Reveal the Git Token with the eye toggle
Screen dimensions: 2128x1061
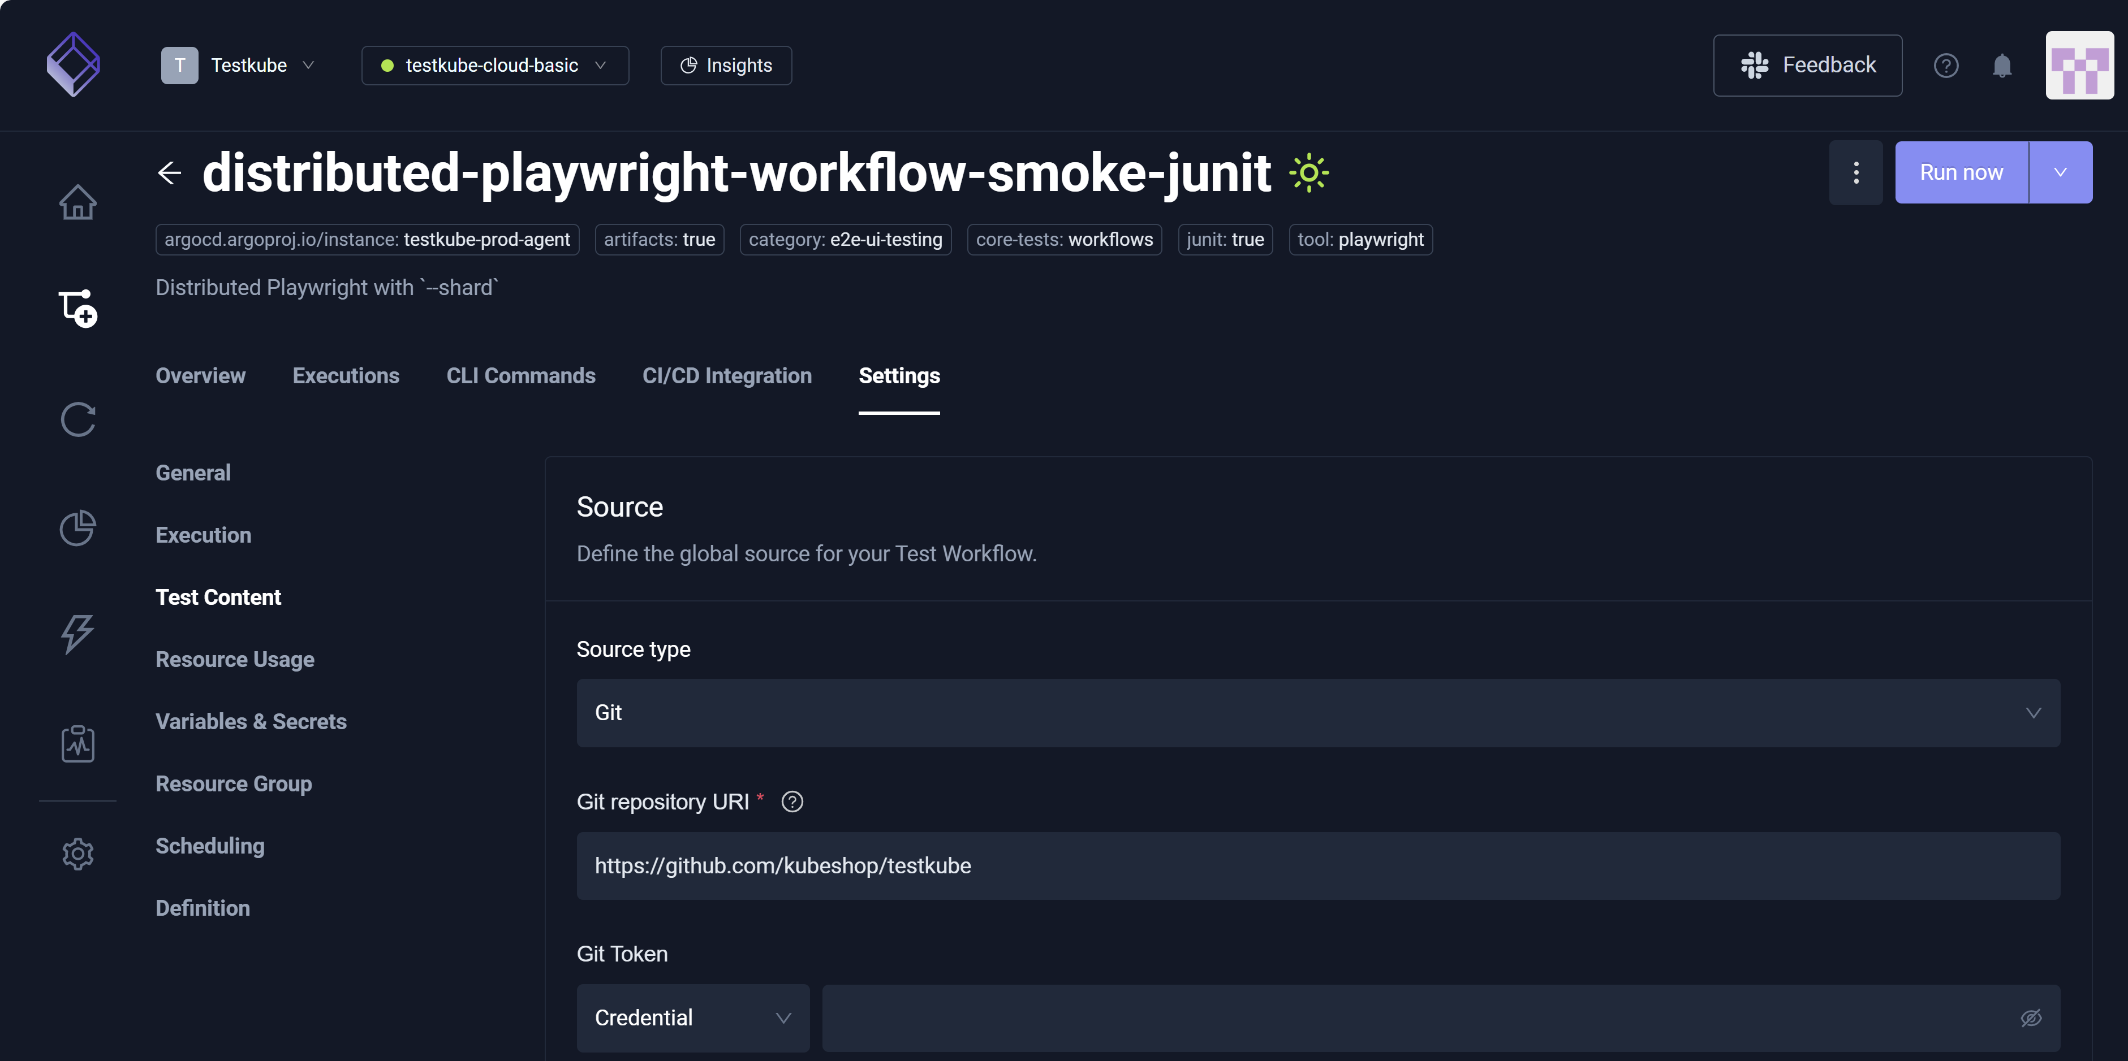(x=2032, y=1017)
